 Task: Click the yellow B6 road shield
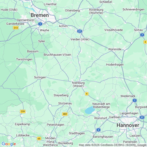point(87,94)
